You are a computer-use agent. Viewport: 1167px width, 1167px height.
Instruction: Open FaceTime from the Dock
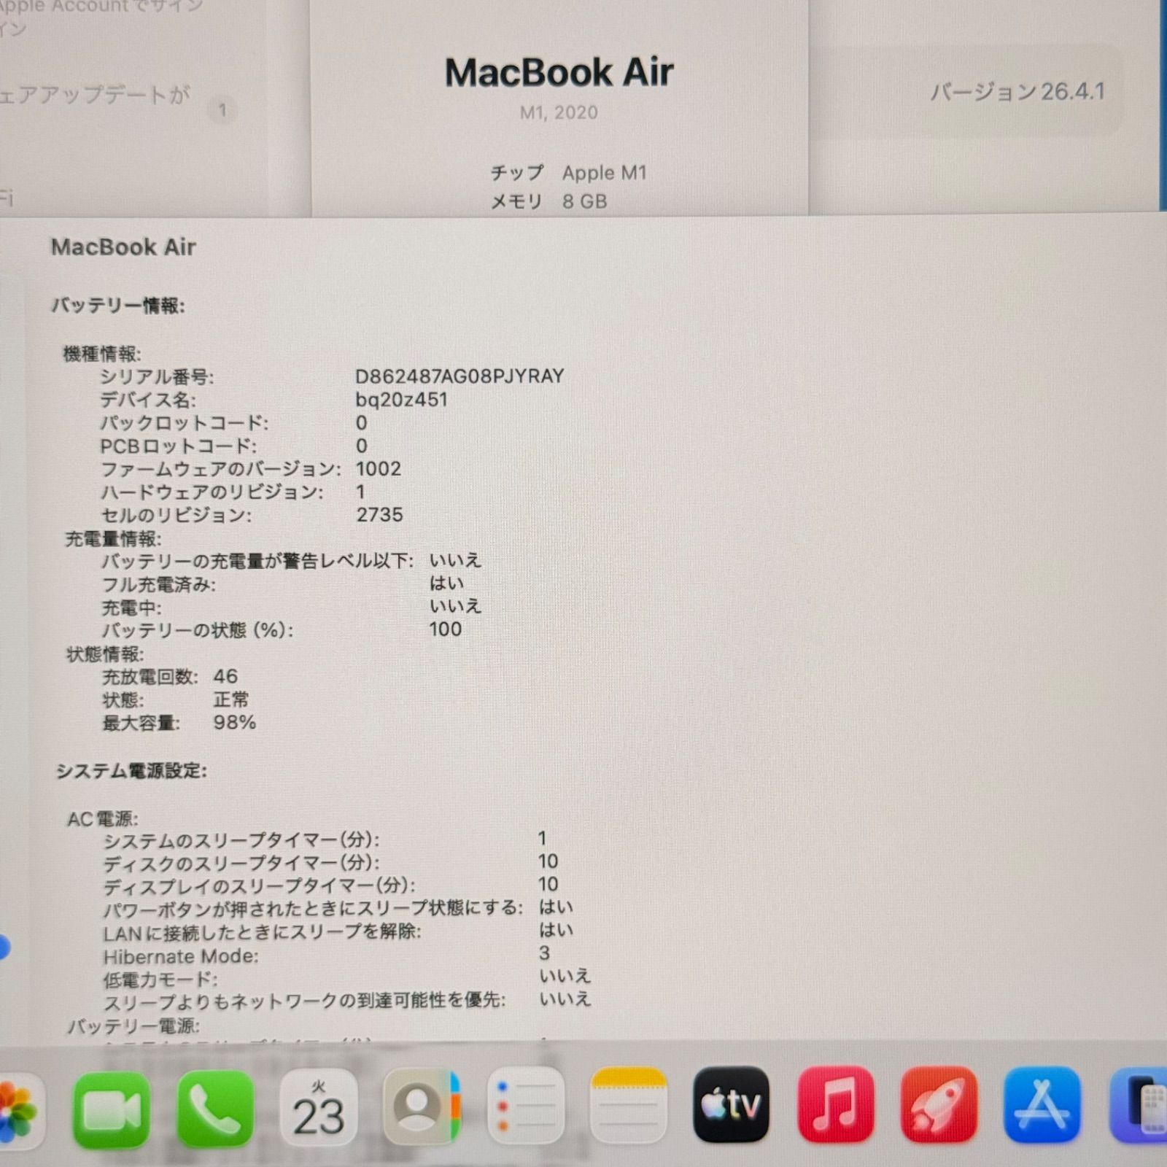pos(111,1109)
